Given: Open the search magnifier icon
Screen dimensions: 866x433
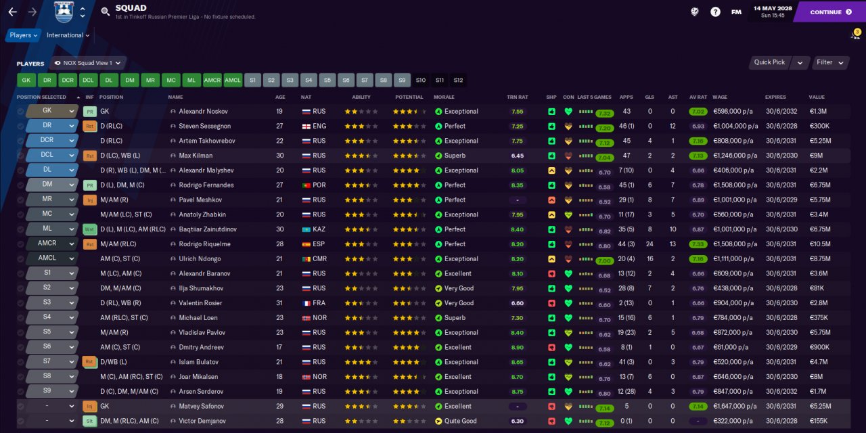Looking at the screenshot, I should 105,12.
